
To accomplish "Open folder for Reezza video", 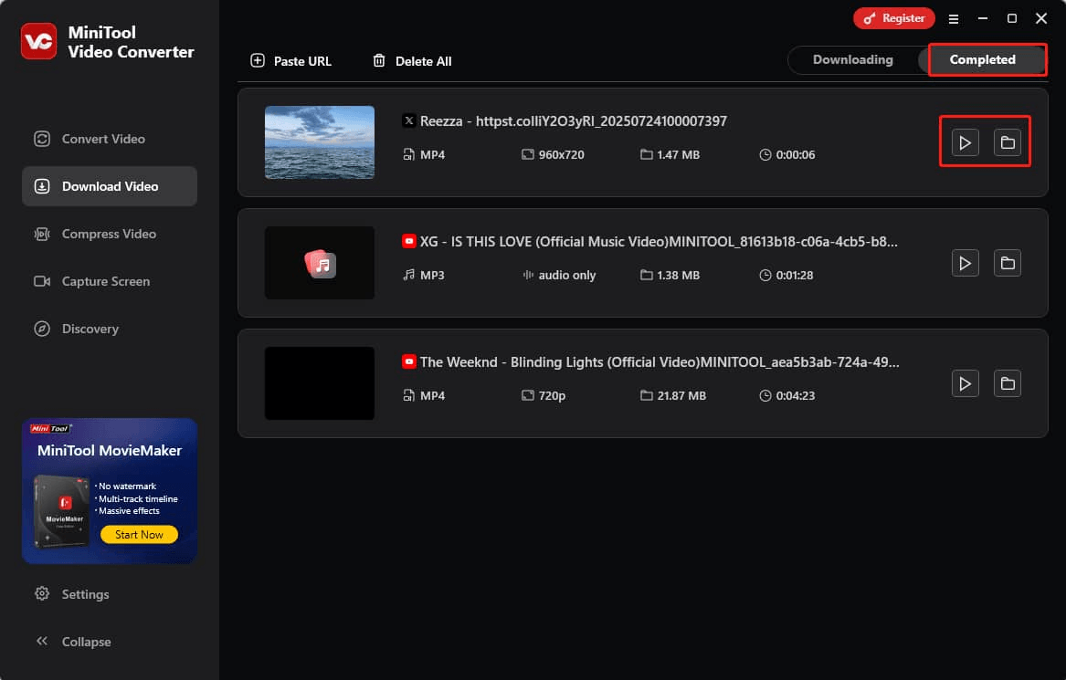I will tap(1007, 142).
